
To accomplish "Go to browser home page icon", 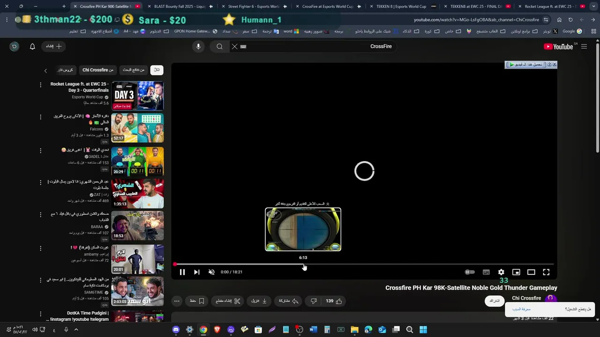I will click(559, 20).
